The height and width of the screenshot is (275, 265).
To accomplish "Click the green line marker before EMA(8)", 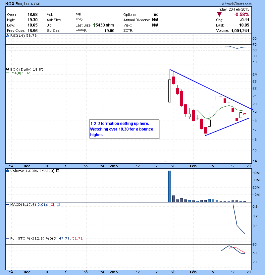I will click(8, 73).
